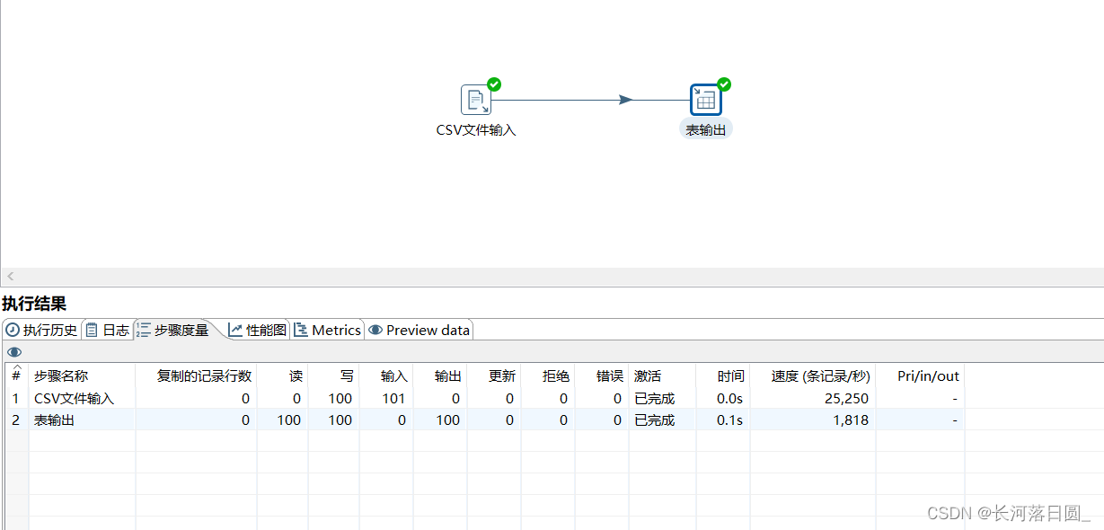The image size is (1104, 530).
Task: Click the eye icon on the Preview data tab
Action: tap(376, 329)
